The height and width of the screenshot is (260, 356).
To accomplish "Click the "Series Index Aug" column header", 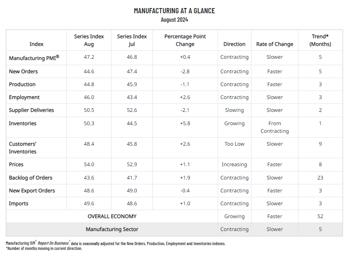I will pyautogui.click(x=89, y=40).
